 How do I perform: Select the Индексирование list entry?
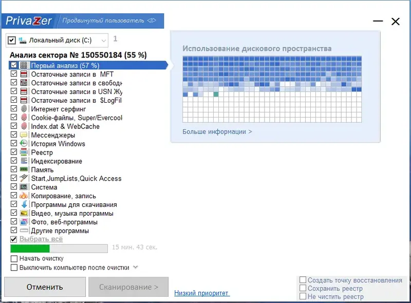[x=57, y=161]
